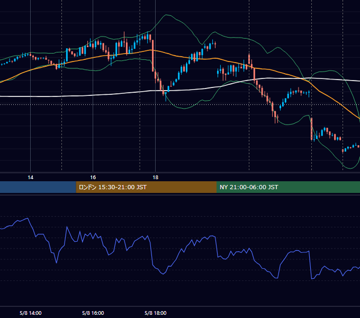The image size is (360, 318).
Task: Click the 16 time axis label
Action: click(x=93, y=178)
